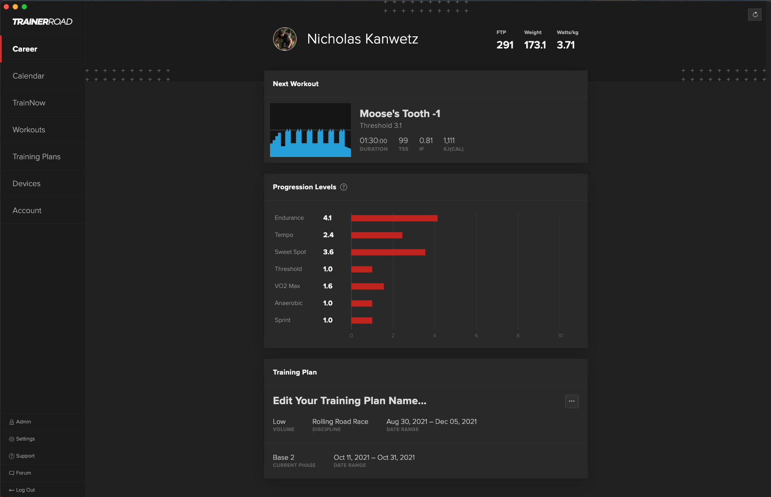The height and width of the screenshot is (497, 771).
Task: Click the Forum chat icon
Action: click(12, 473)
